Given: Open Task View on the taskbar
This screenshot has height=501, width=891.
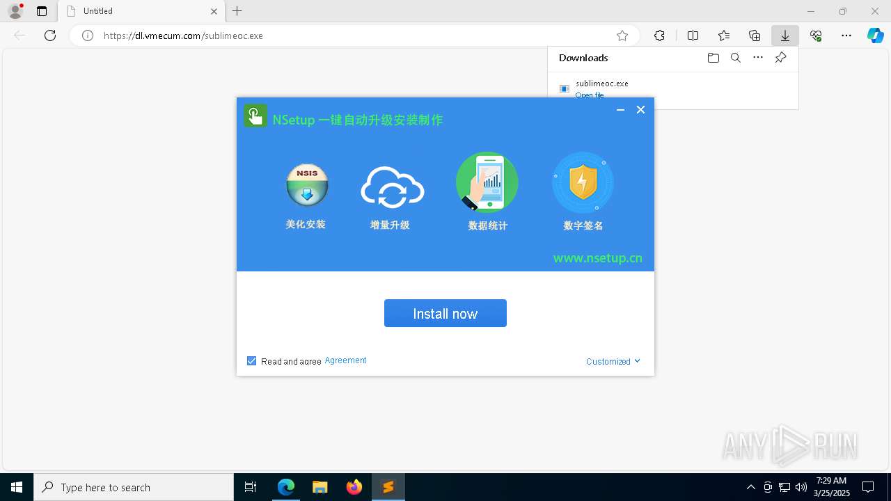Looking at the screenshot, I should [x=251, y=487].
